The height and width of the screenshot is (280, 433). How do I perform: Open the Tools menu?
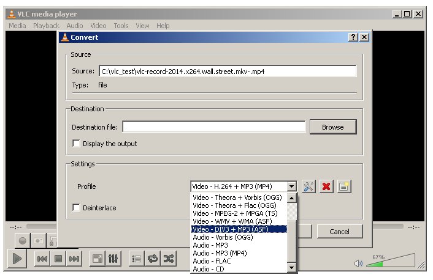121,26
